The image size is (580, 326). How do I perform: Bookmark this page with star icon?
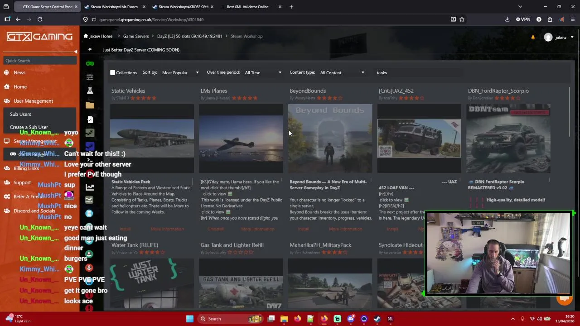point(462,19)
